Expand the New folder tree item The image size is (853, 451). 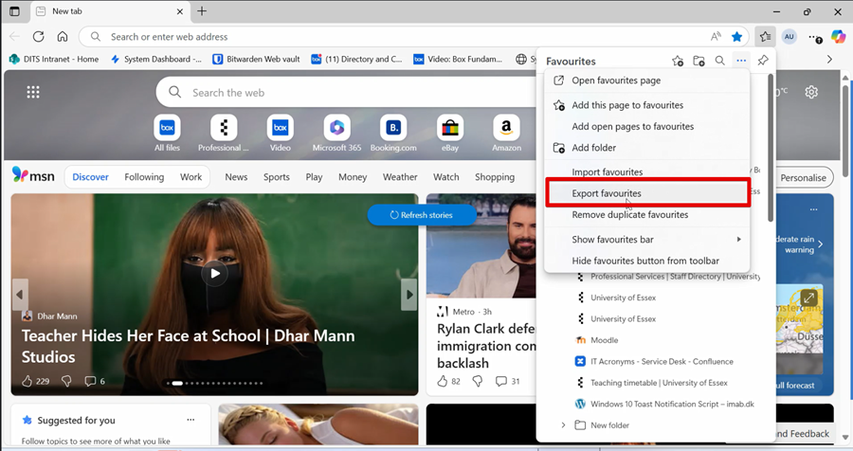point(563,425)
